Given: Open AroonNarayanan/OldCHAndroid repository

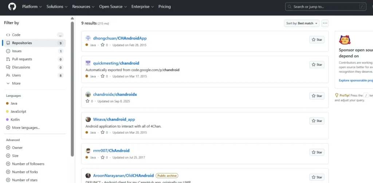Looking at the screenshot, I should 123,176.
